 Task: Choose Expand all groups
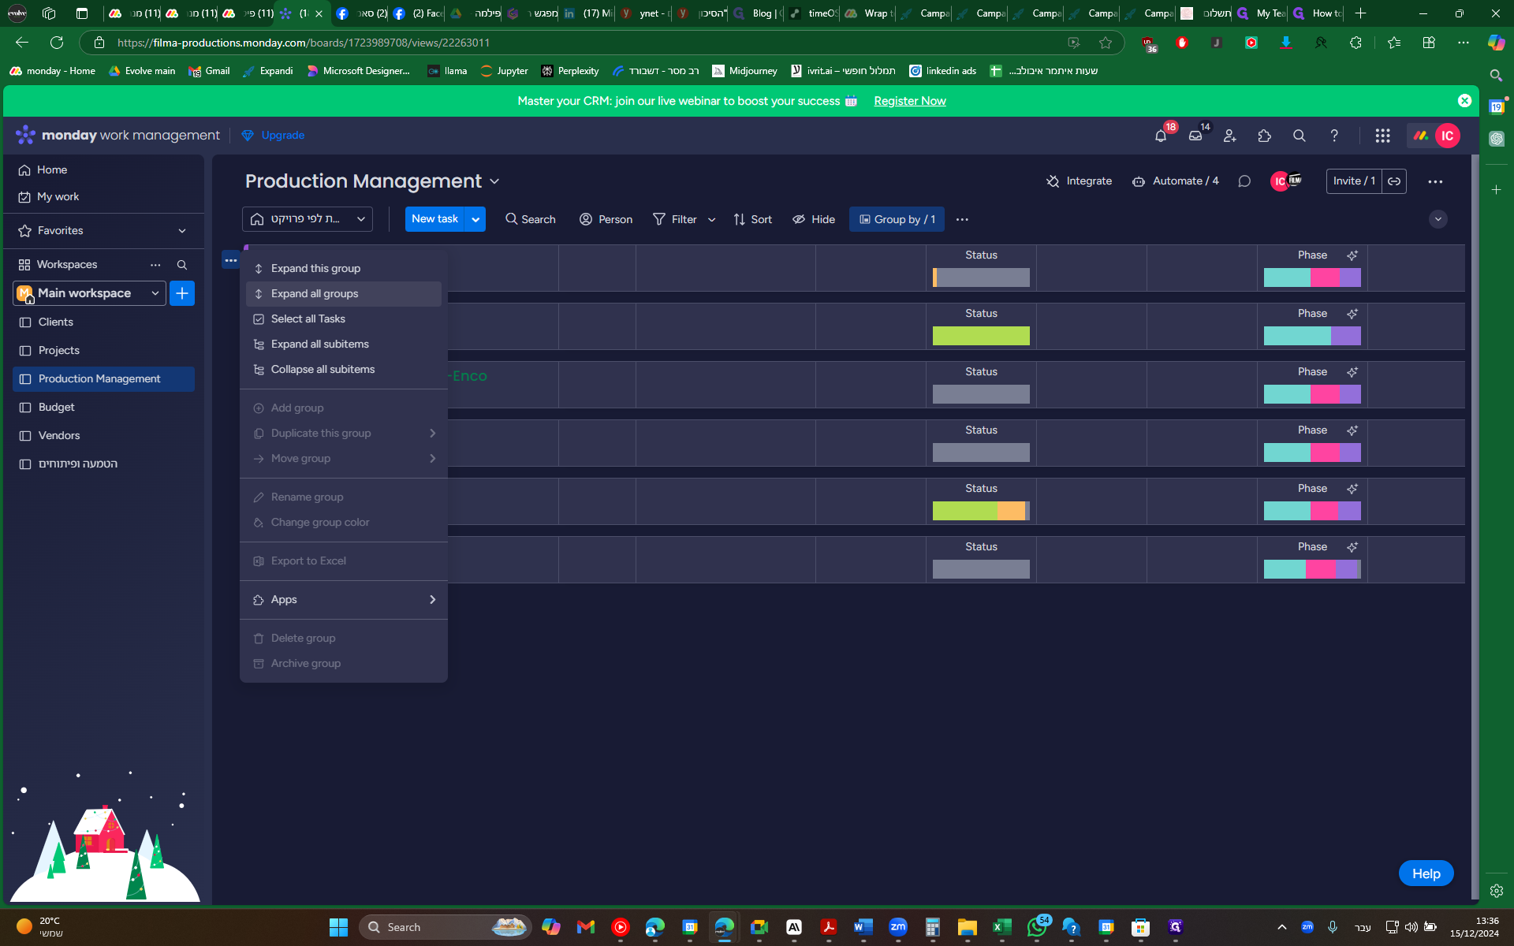pos(344,294)
